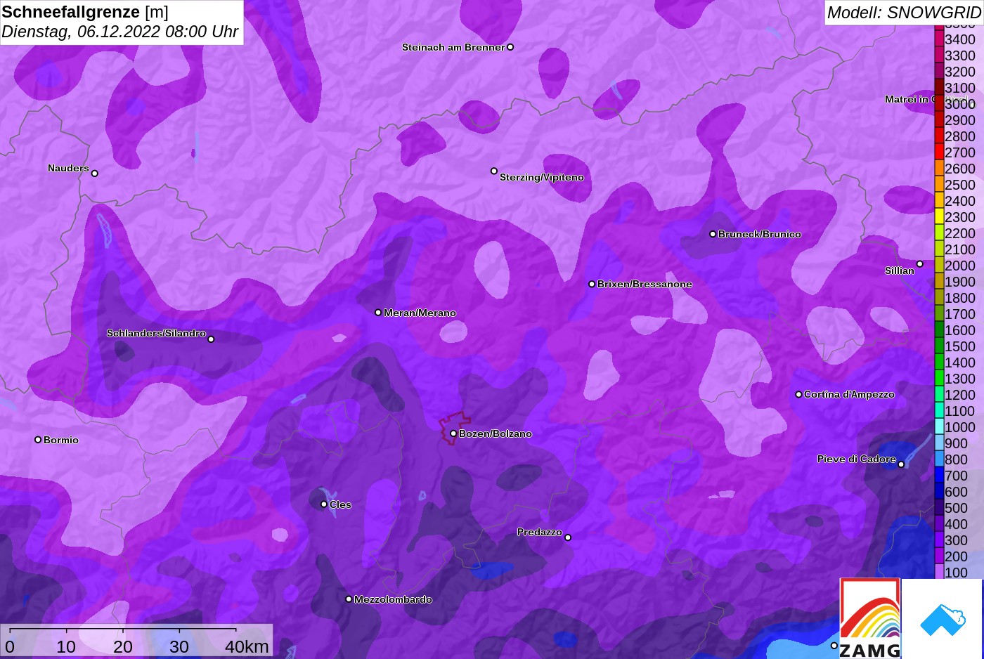Screen dimensions: 984x659
Task: Click the unlabeled marker dot beside ZAMG logo
Action: pyautogui.click(x=834, y=646)
